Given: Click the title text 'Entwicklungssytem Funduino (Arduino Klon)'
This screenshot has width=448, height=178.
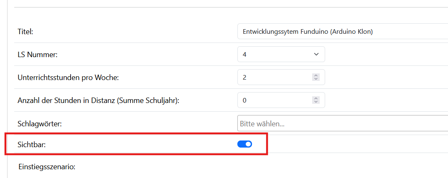Looking at the screenshot, I should tap(308, 31).
